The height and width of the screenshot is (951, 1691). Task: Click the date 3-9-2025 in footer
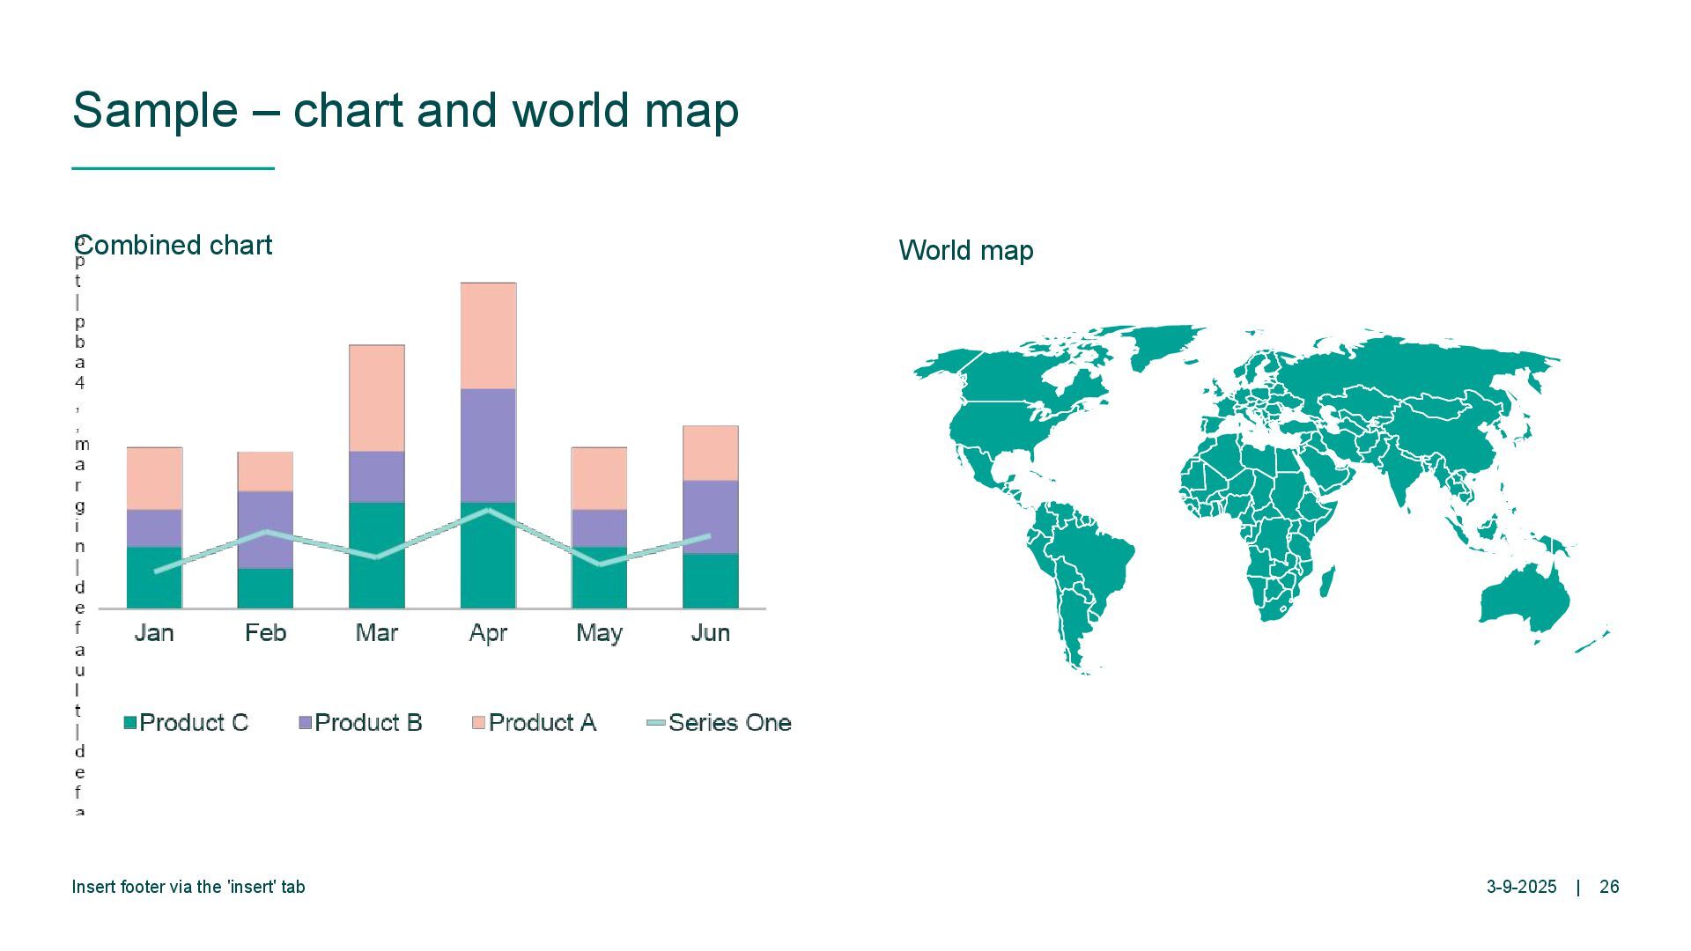pos(1521,887)
